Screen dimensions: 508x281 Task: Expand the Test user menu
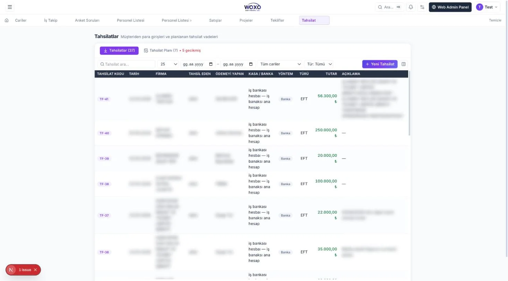(487, 7)
